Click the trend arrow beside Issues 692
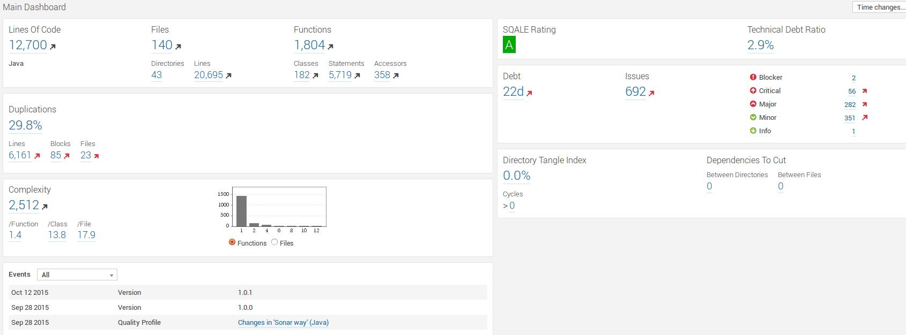The height and width of the screenshot is (335, 906). click(652, 93)
